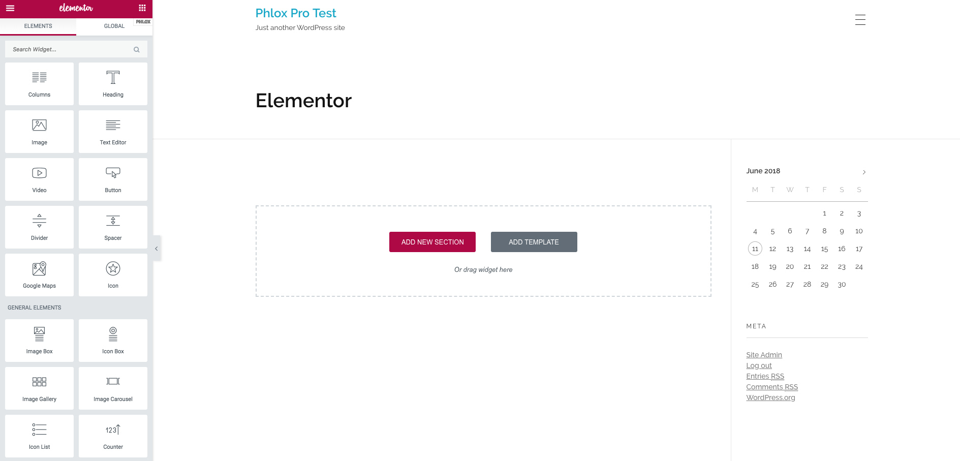Screen dimensions: 960x461
Task: Open the Site Admin link
Action: (764, 355)
